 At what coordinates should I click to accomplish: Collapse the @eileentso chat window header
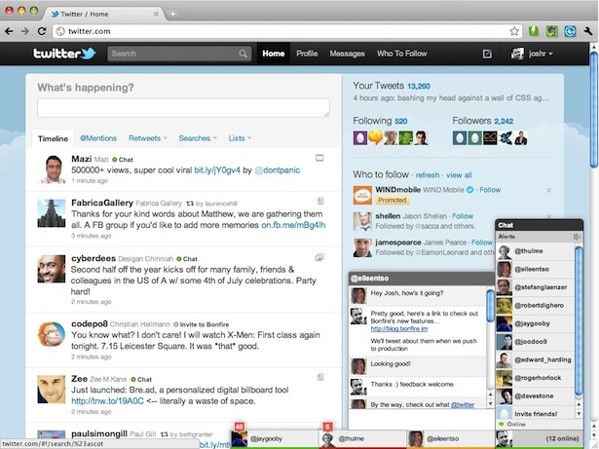click(422, 279)
